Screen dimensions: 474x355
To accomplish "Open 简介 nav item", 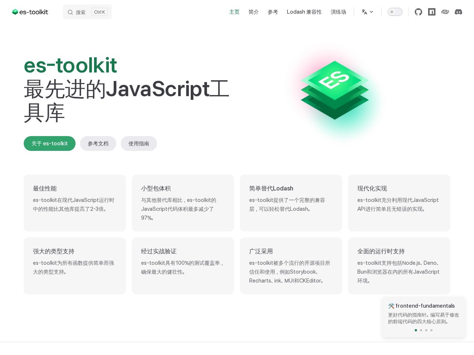I will [x=254, y=12].
